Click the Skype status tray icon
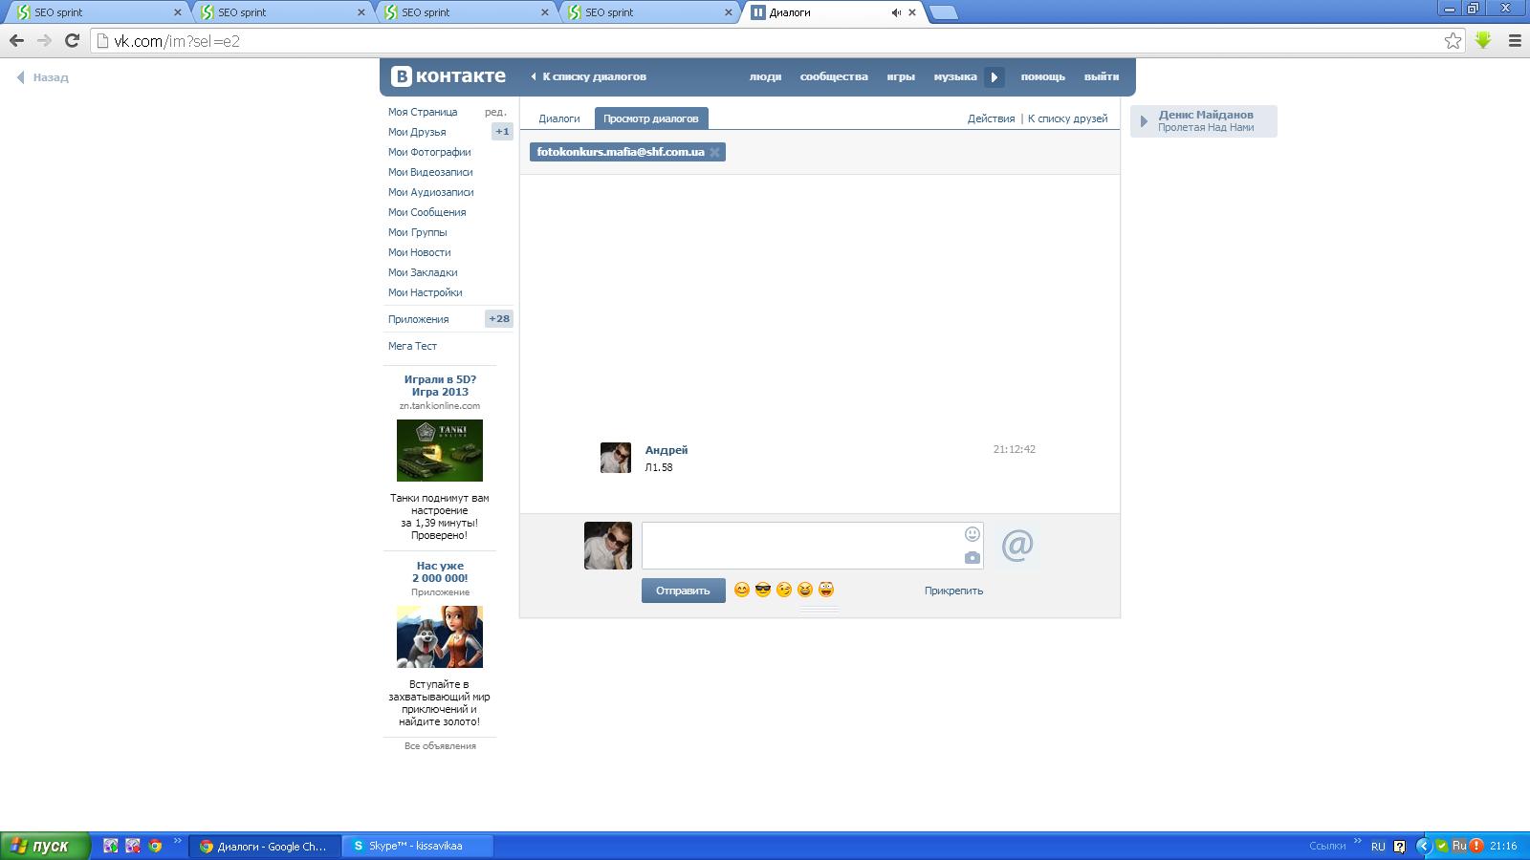 (1441, 846)
